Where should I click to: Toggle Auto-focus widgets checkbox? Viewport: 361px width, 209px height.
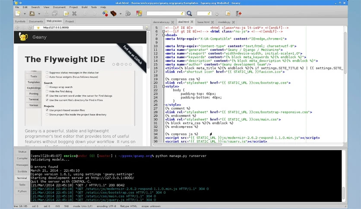tap(47, 77)
